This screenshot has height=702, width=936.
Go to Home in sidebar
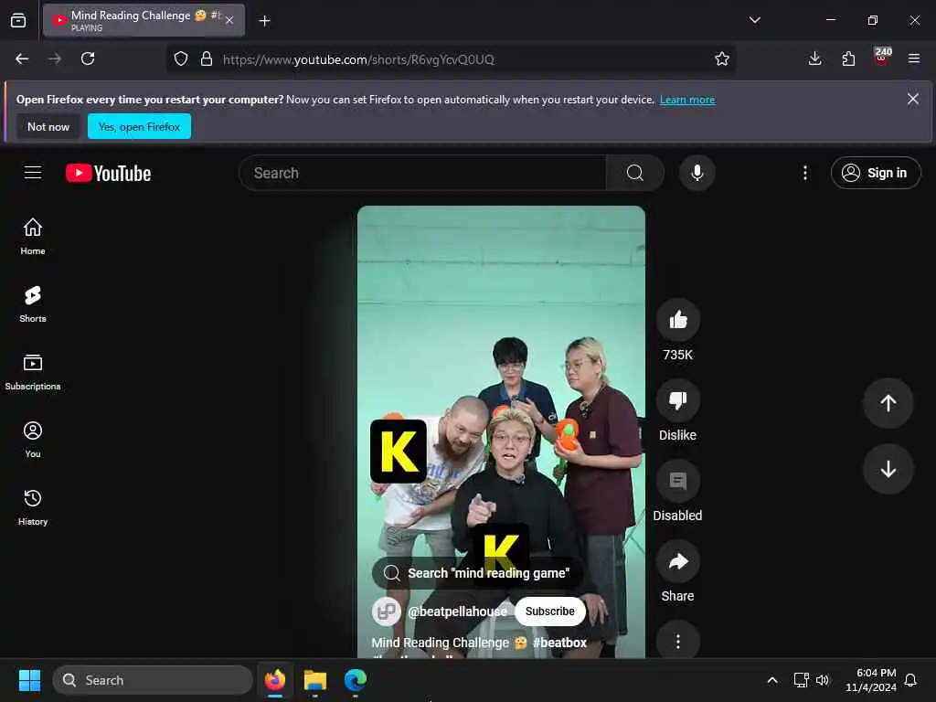33,237
